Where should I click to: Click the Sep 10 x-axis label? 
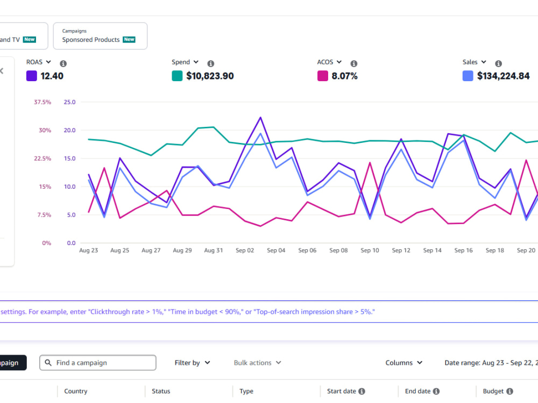pyautogui.click(x=370, y=250)
